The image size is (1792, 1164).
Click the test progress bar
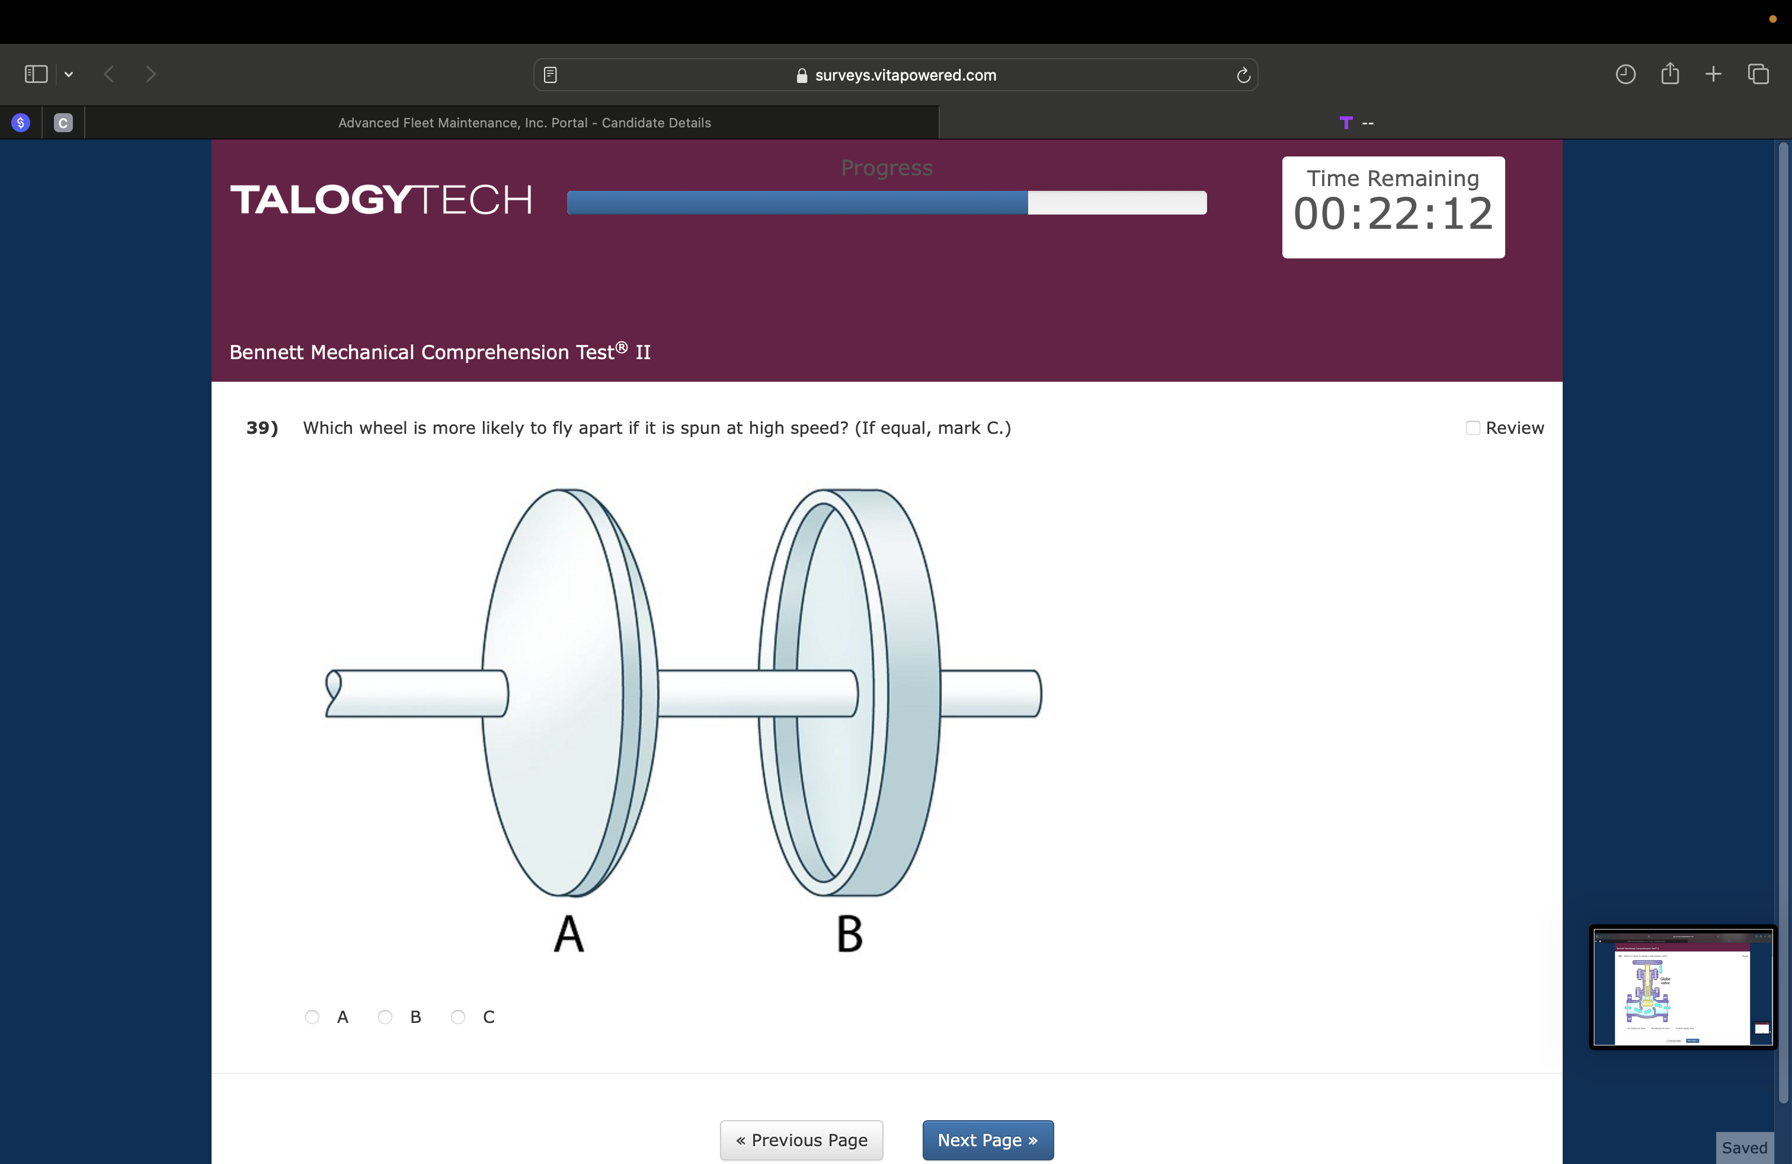click(886, 203)
